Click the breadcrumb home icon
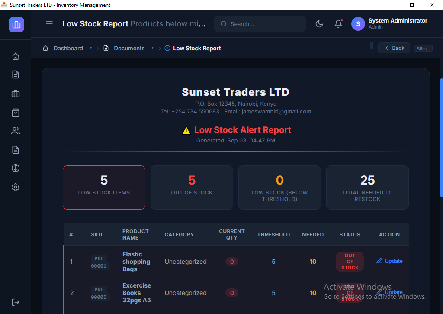This screenshot has width=443, height=314. (45, 48)
